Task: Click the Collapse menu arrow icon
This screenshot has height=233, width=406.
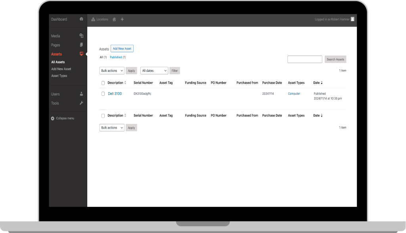Action: pyautogui.click(x=53, y=118)
